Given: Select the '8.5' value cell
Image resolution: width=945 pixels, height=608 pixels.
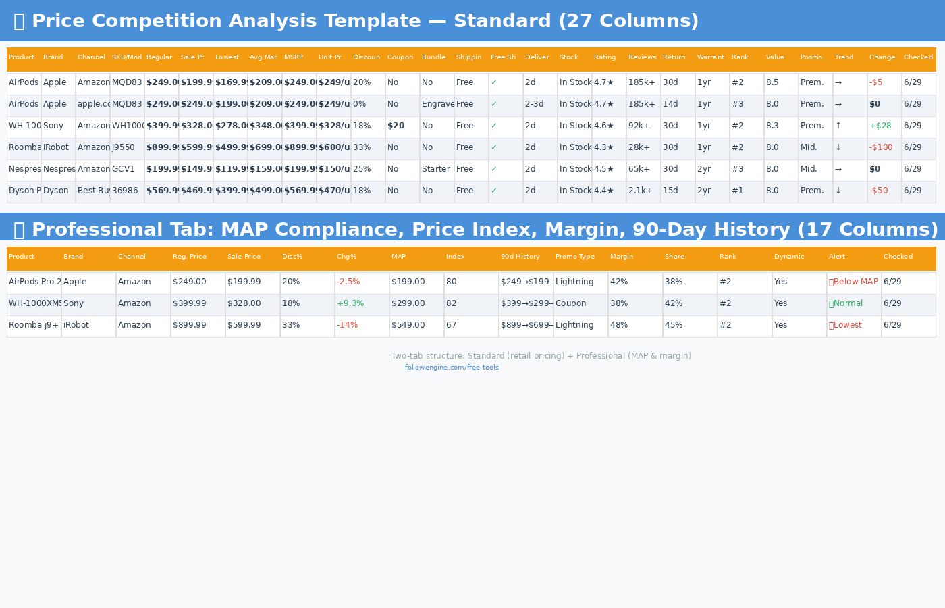Looking at the screenshot, I should pos(781,83).
